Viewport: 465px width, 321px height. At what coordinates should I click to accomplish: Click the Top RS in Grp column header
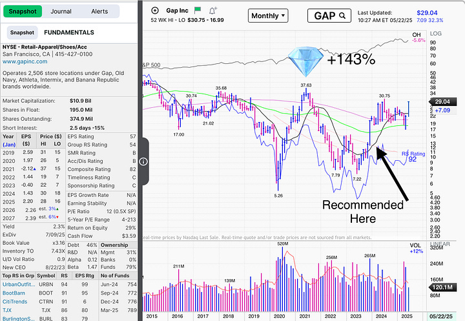click(x=18, y=276)
